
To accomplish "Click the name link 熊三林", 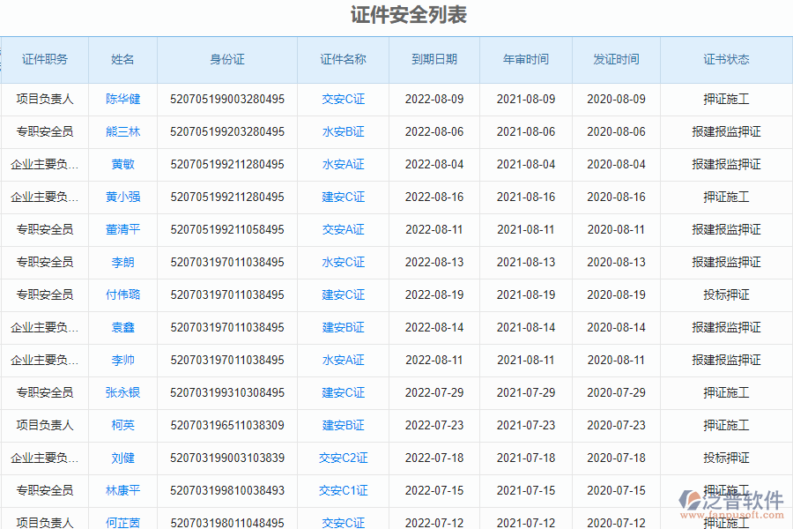I will tap(122, 131).
